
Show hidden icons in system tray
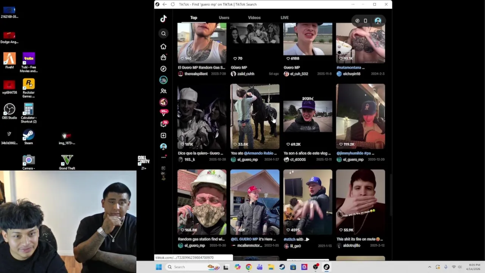(429, 267)
